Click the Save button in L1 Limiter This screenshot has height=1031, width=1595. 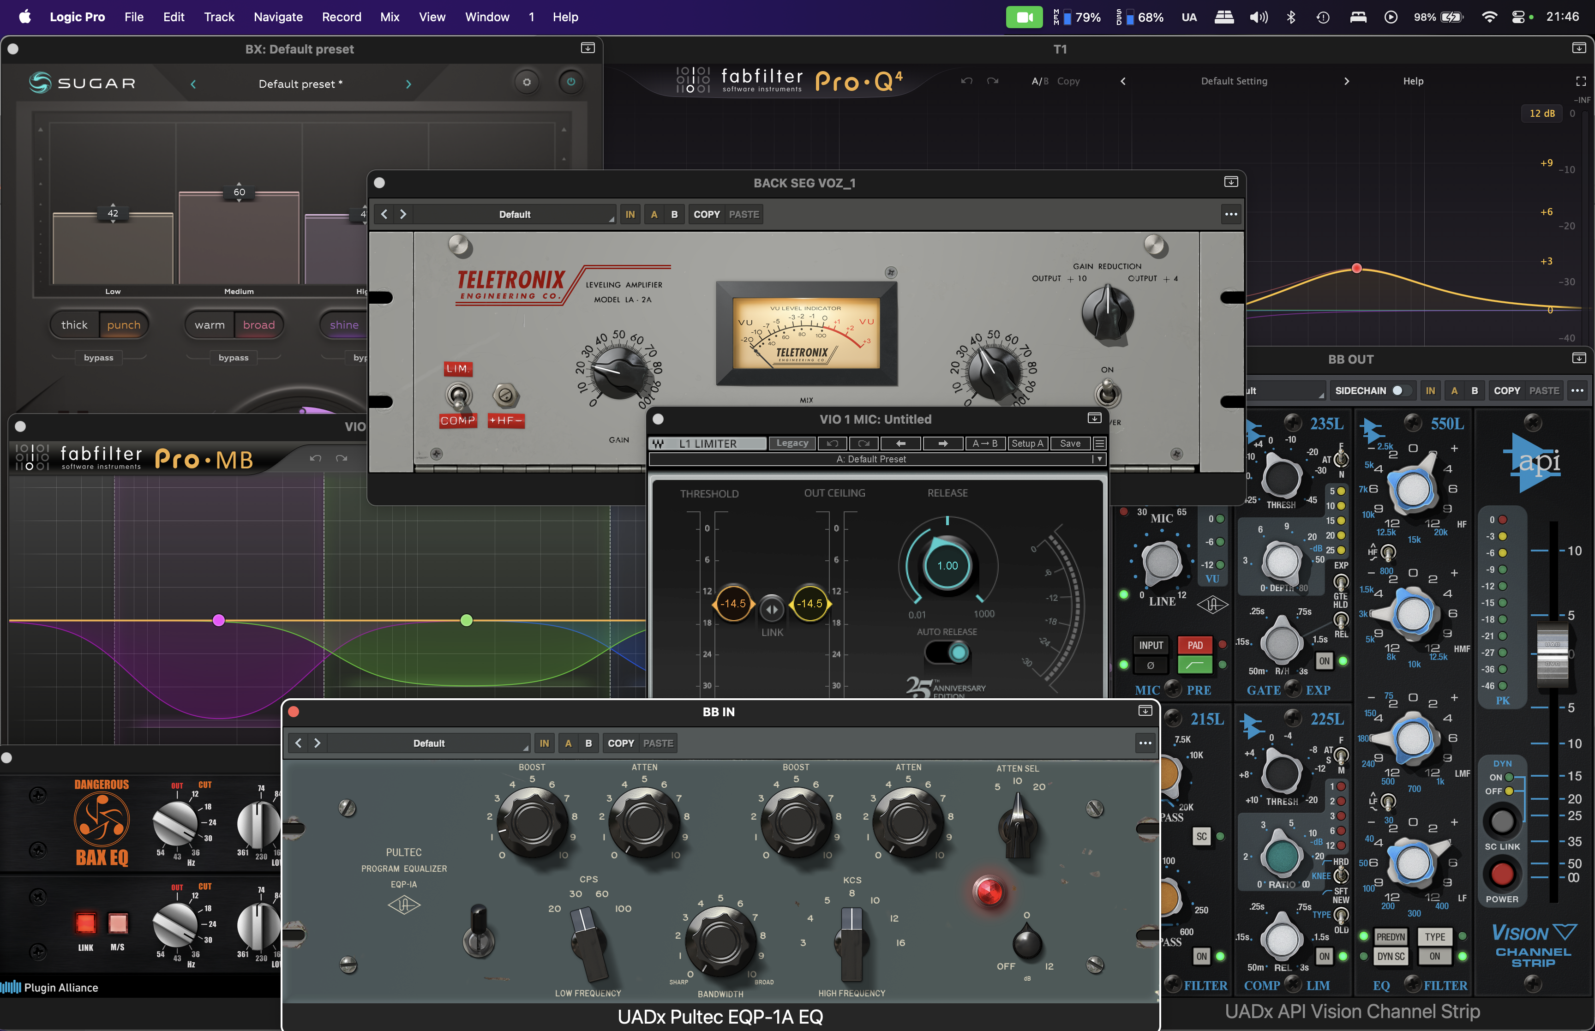click(x=1070, y=443)
